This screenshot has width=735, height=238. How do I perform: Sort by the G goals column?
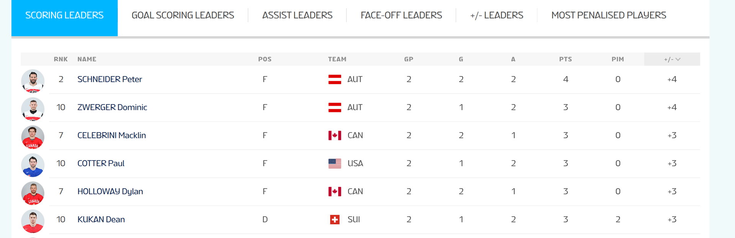click(x=461, y=59)
